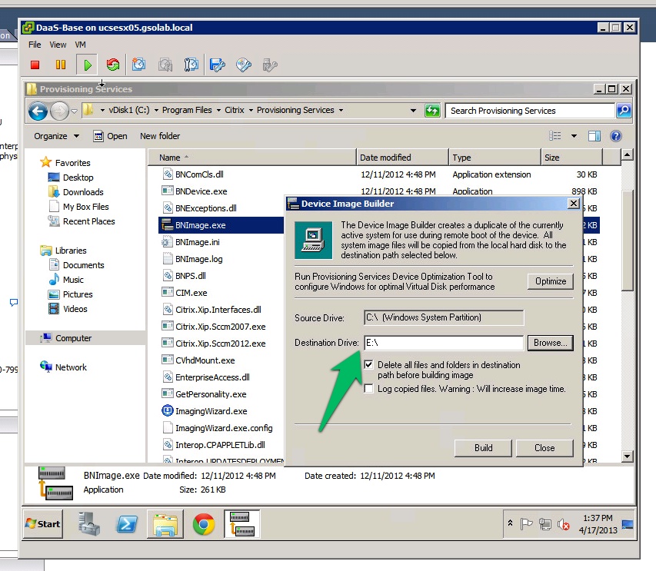656x571 pixels.
Task: Open the Organize dropdown menu
Action: (56, 136)
